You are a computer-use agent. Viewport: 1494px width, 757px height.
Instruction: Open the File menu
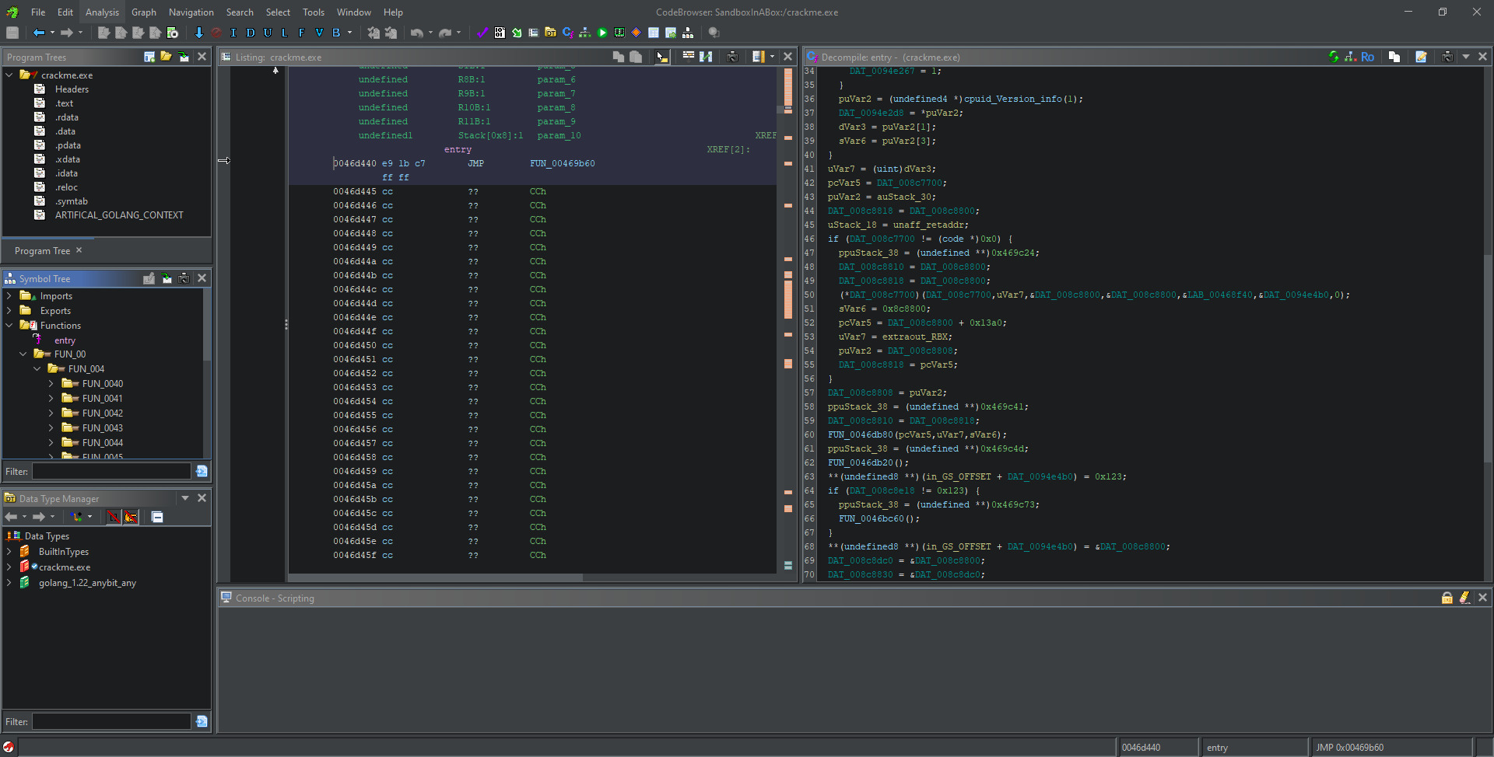[38, 12]
